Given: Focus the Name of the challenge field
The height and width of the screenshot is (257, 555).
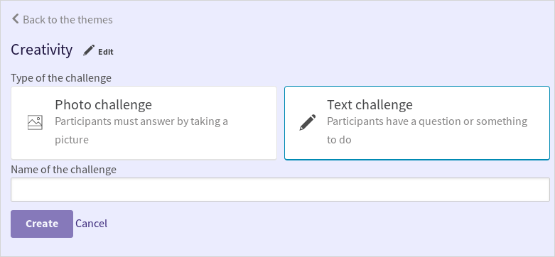Looking at the screenshot, I should point(280,190).
